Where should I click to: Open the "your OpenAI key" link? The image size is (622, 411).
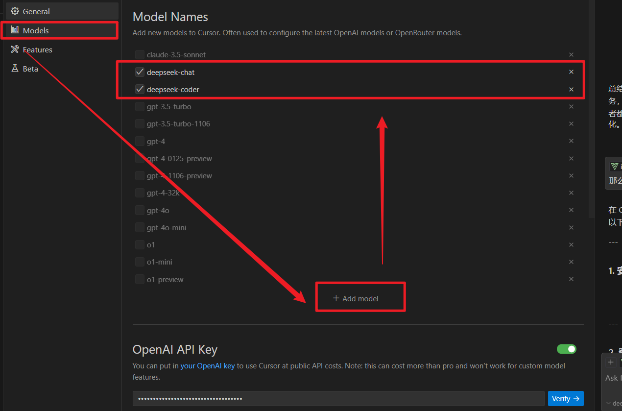208,365
